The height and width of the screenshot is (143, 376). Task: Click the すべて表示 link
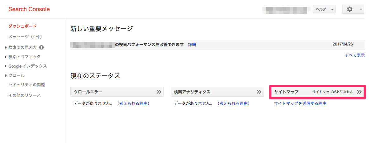[355, 55]
